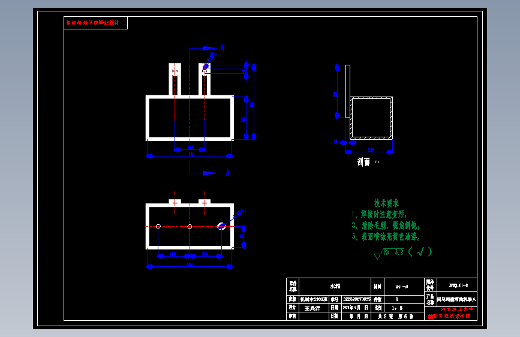Click the "剖面" section view label

pos(363,162)
